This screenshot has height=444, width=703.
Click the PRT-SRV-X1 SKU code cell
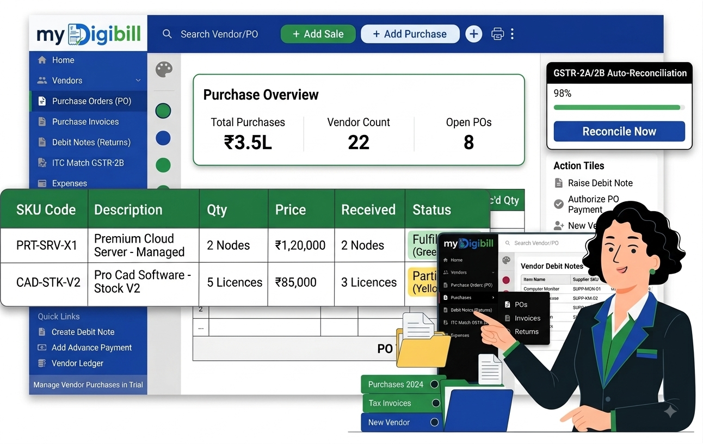click(44, 245)
